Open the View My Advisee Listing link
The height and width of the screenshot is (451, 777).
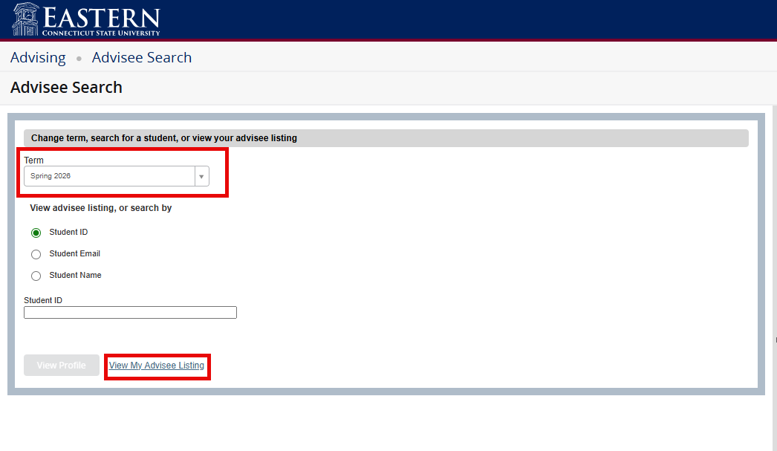click(156, 366)
